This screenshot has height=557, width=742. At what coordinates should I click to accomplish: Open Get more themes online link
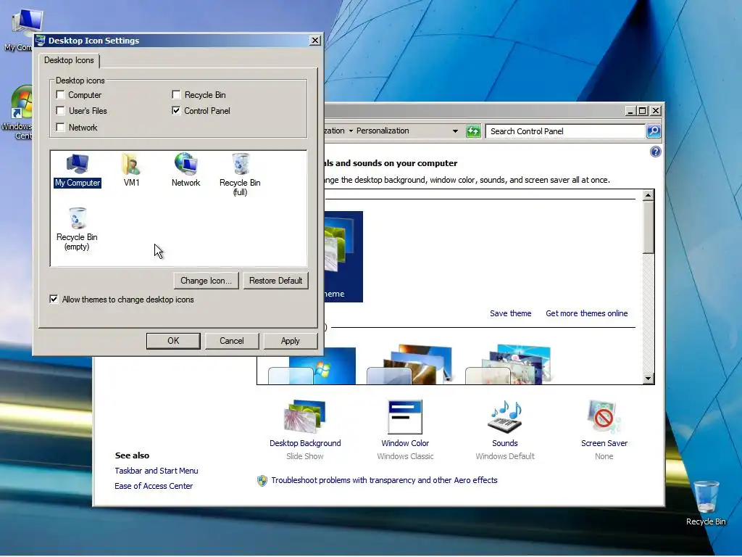(x=586, y=313)
